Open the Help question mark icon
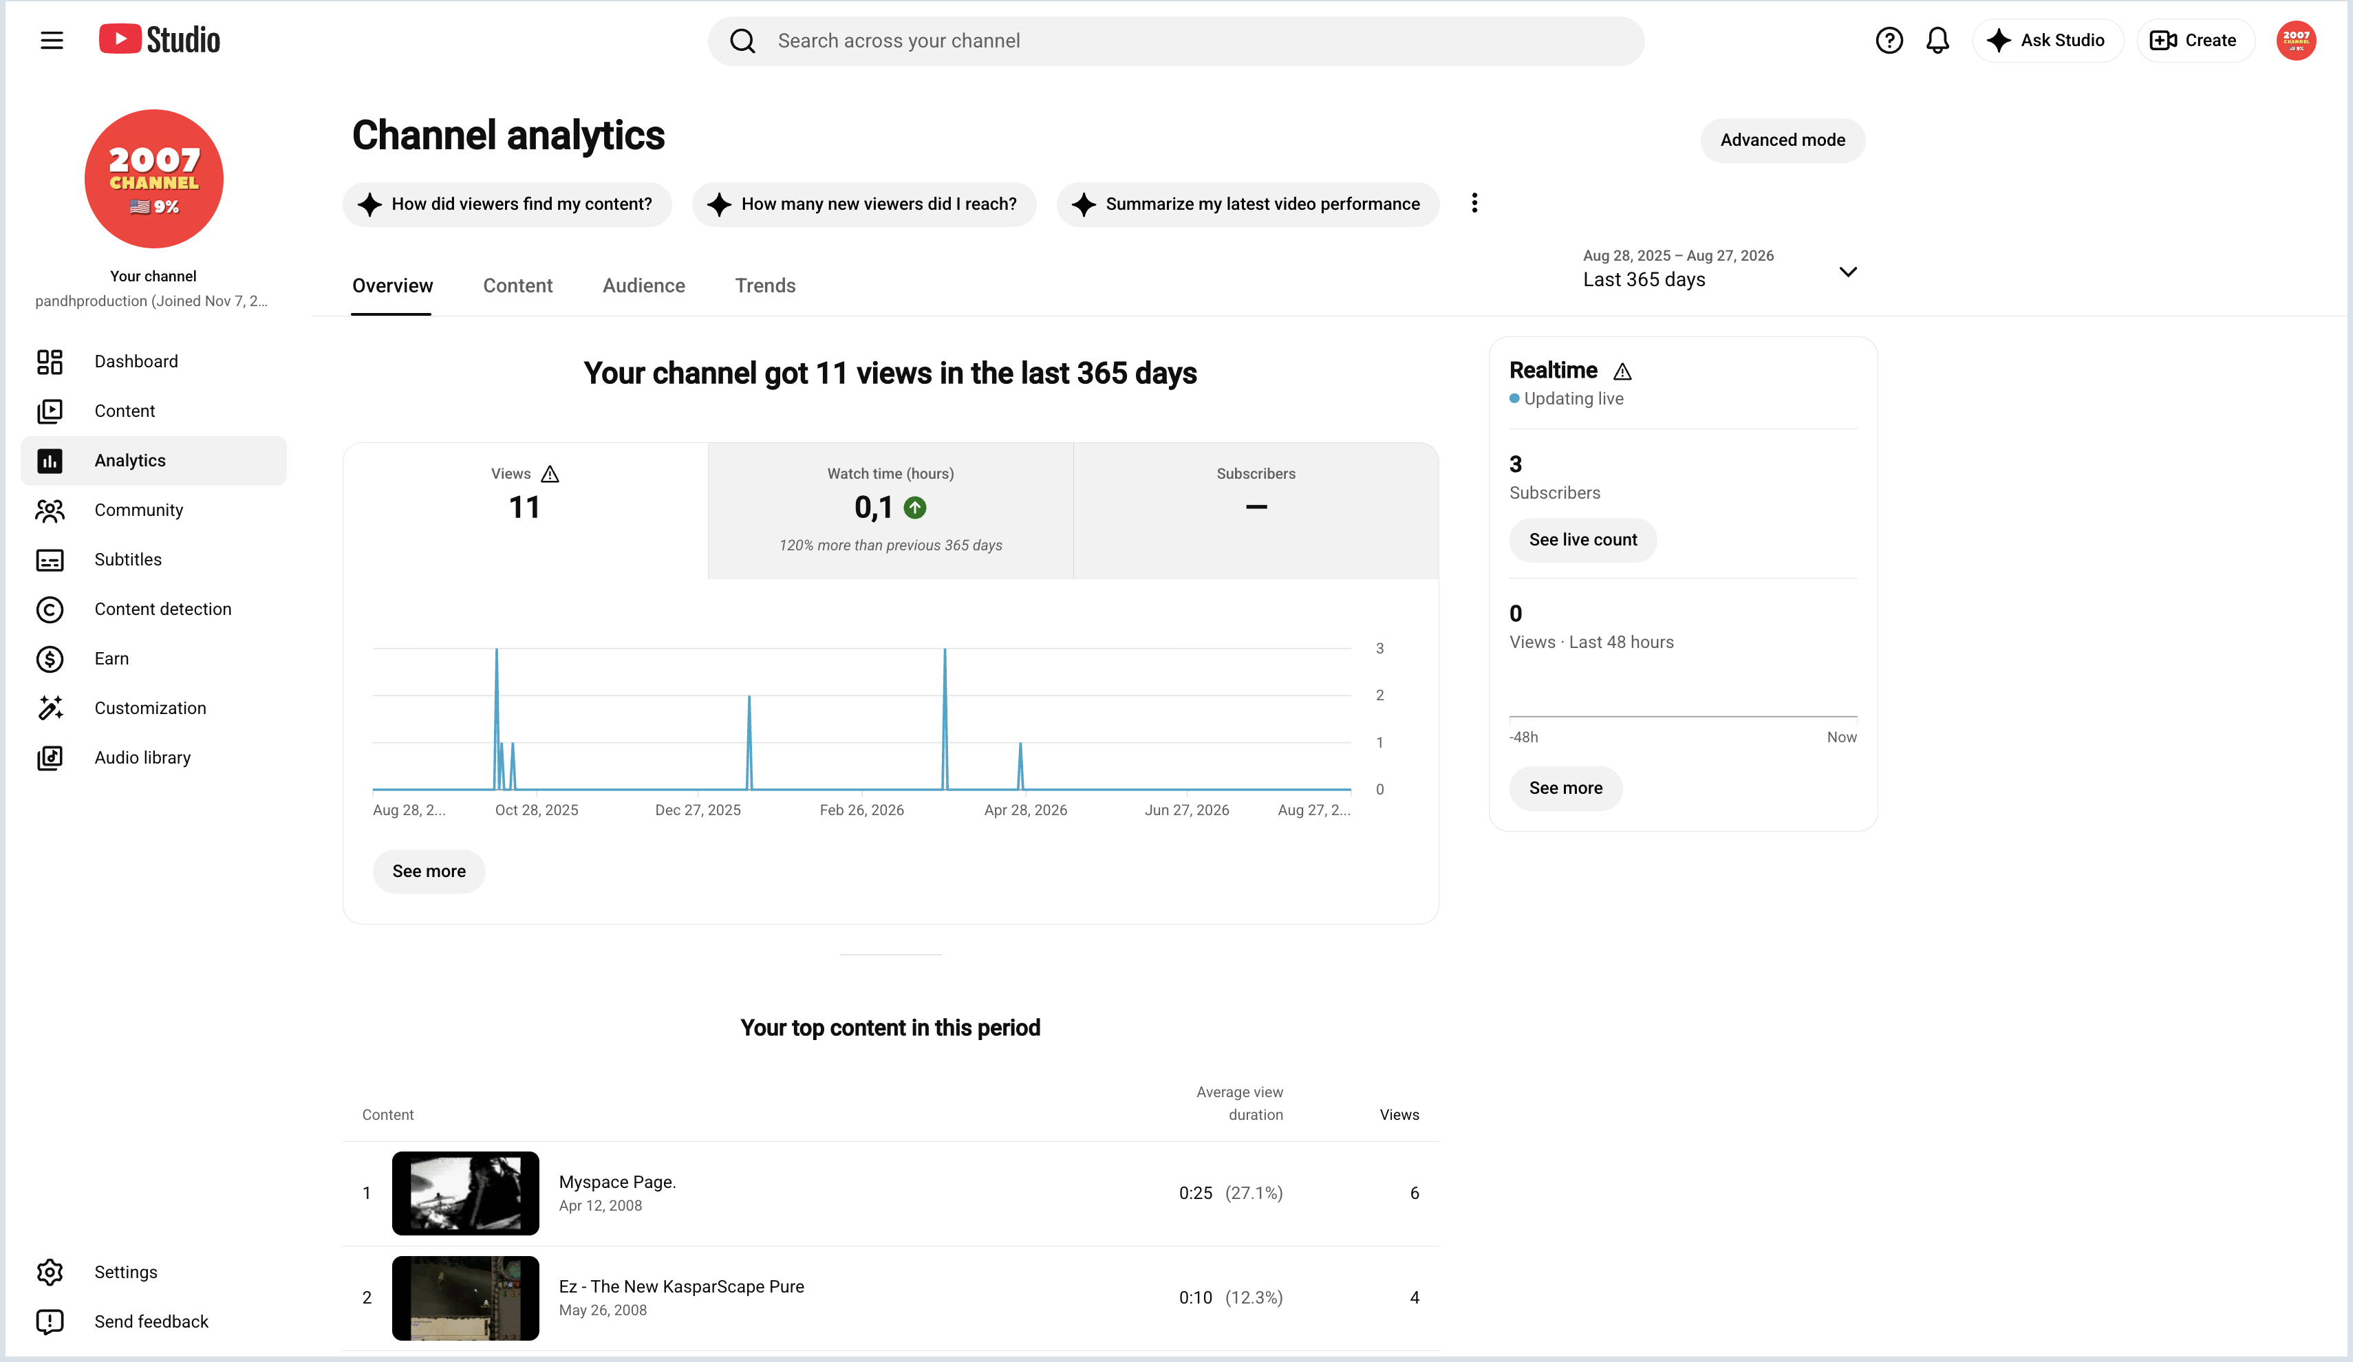This screenshot has width=2353, height=1362. pyautogui.click(x=1888, y=40)
